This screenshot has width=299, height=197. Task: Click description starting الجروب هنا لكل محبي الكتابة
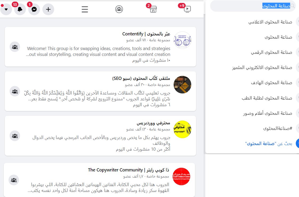98,187
